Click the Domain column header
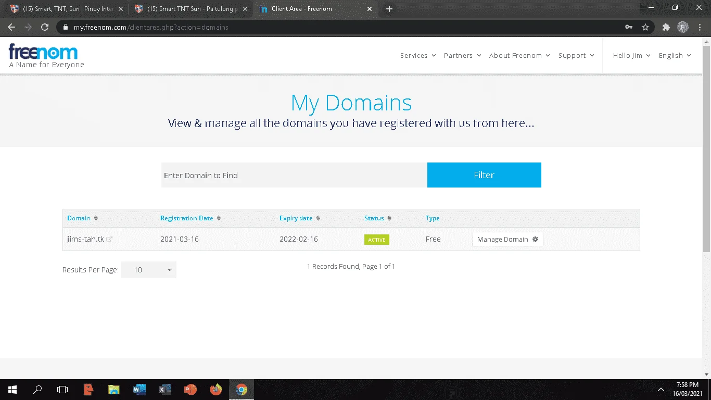Viewport: 711px width, 400px height. click(x=79, y=218)
